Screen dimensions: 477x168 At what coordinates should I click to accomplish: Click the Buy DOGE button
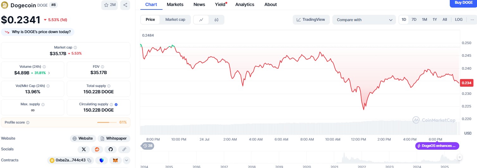pyautogui.click(x=463, y=3)
